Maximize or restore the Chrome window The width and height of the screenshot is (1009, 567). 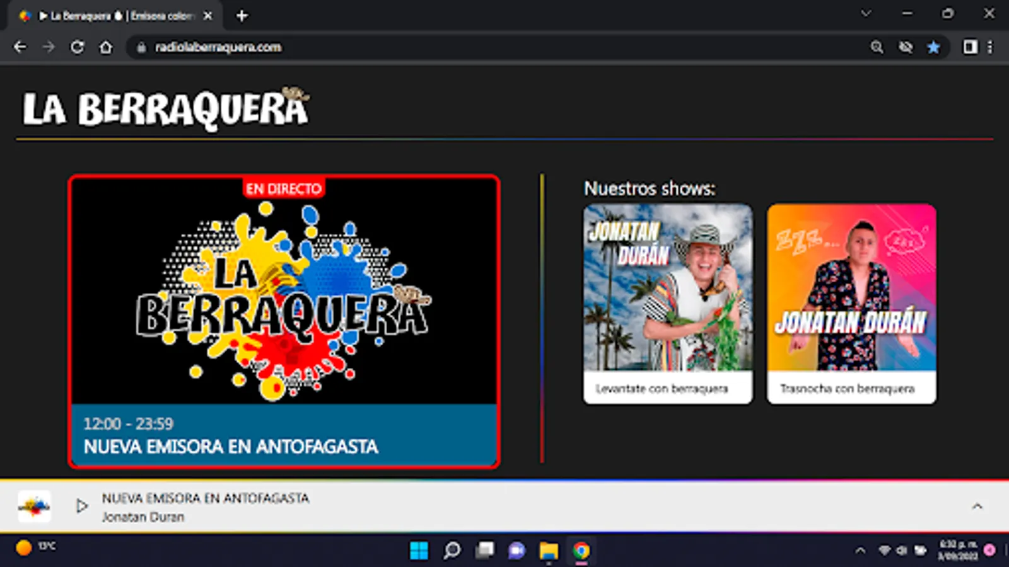coord(948,13)
